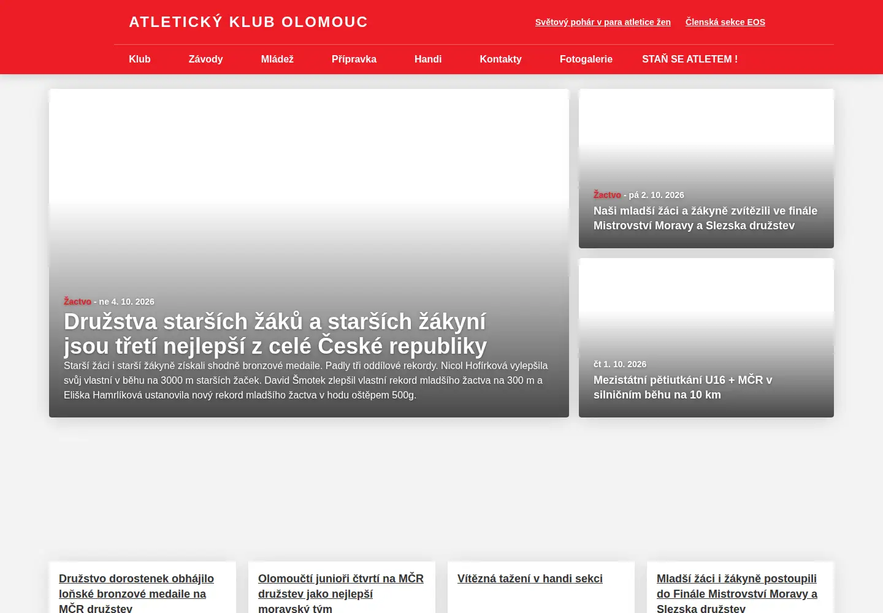
Task: Click the ATLETICKÝ KLUB OLOMOUC site title
Action: tap(248, 22)
